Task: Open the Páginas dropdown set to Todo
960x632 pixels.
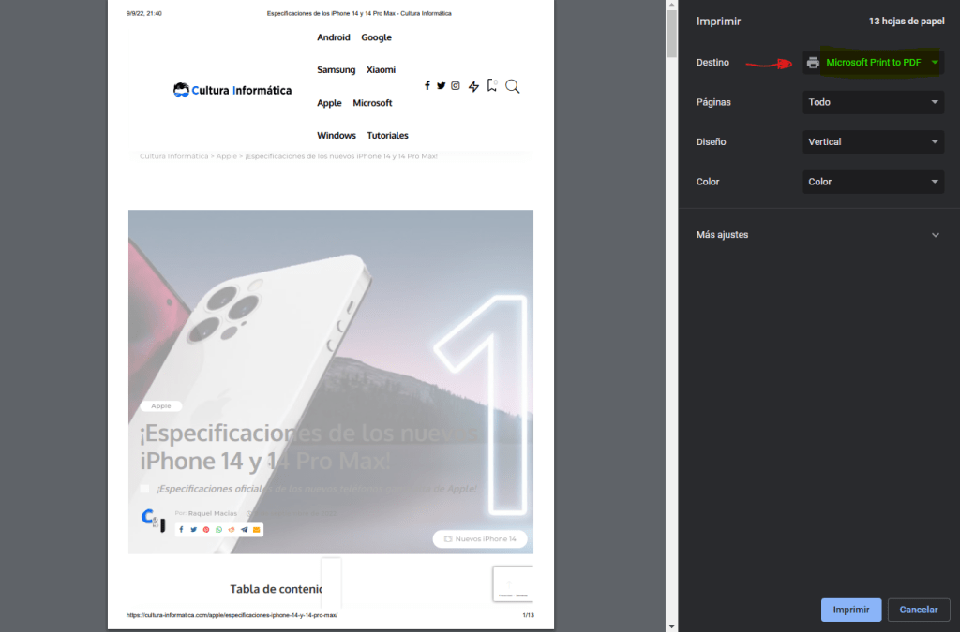Action: [x=873, y=101]
